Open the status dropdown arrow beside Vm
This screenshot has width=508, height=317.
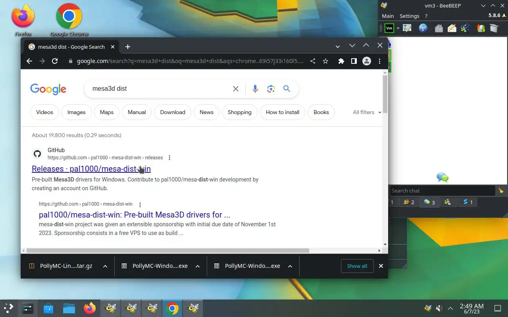coord(398,28)
